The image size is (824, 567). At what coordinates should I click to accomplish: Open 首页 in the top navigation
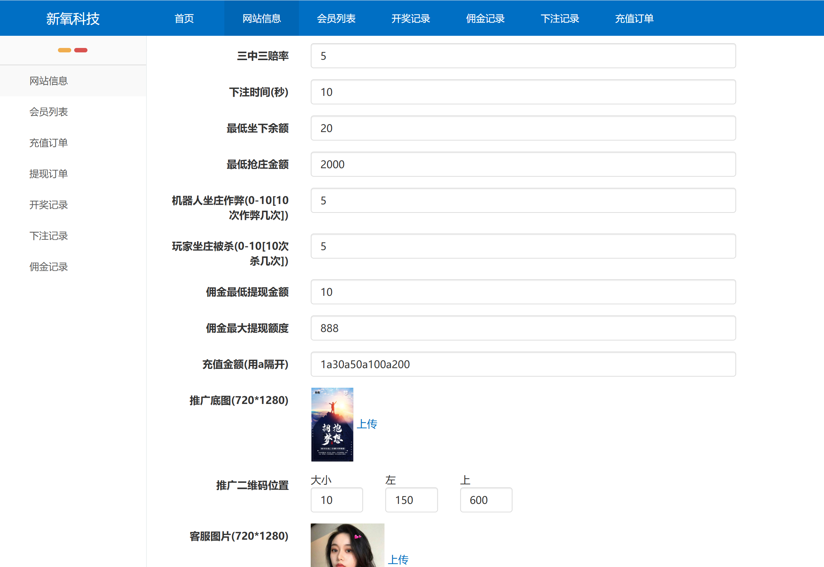184,18
